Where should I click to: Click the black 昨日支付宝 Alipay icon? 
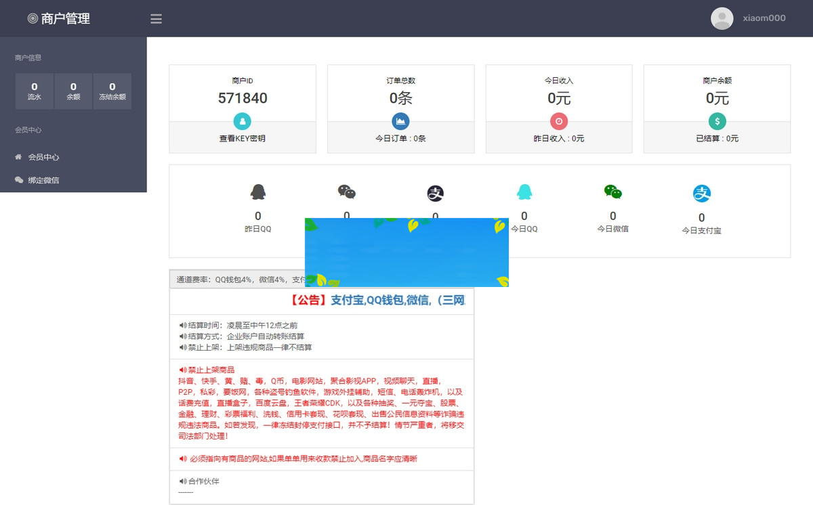[436, 192]
